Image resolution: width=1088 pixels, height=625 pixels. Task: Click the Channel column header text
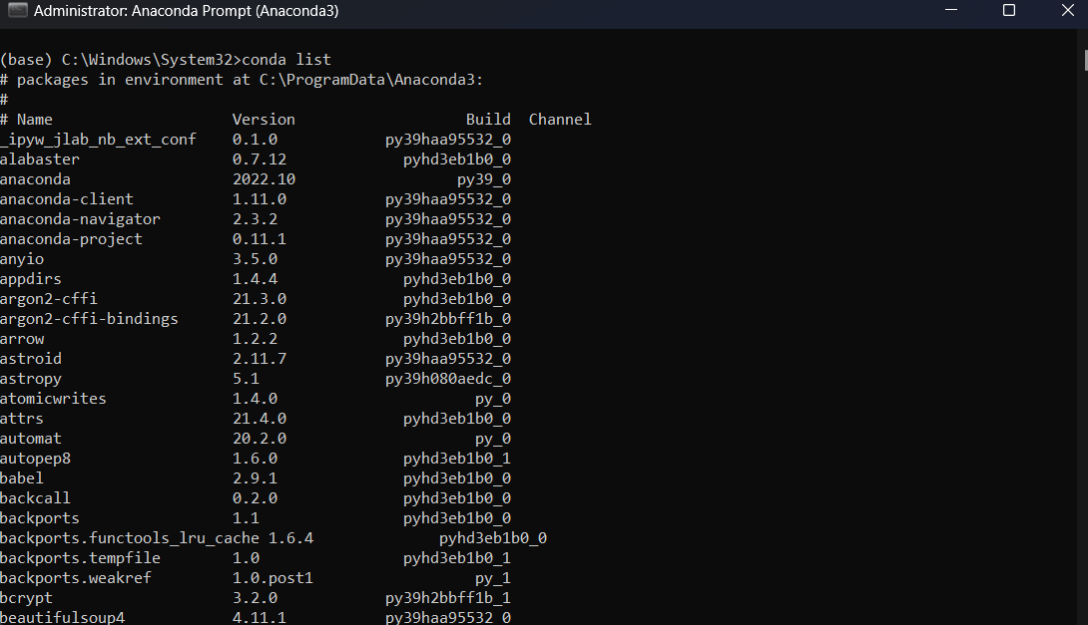pyautogui.click(x=559, y=119)
